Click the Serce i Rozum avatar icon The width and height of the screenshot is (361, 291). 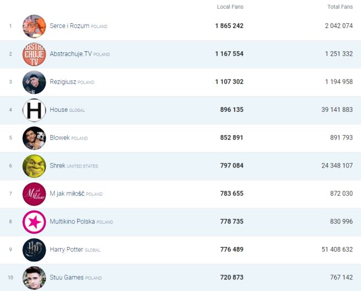(x=34, y=26)
